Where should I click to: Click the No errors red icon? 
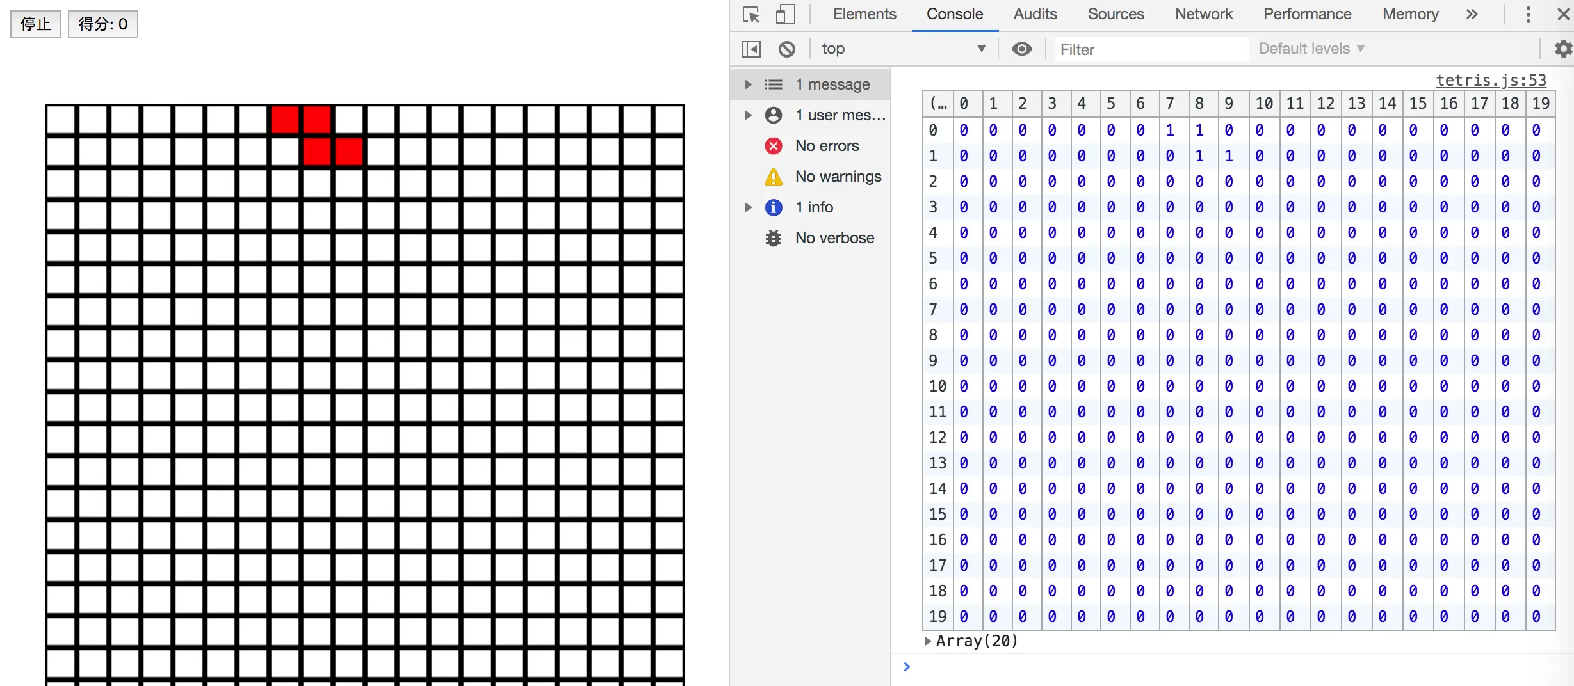[x=774, y=146]
